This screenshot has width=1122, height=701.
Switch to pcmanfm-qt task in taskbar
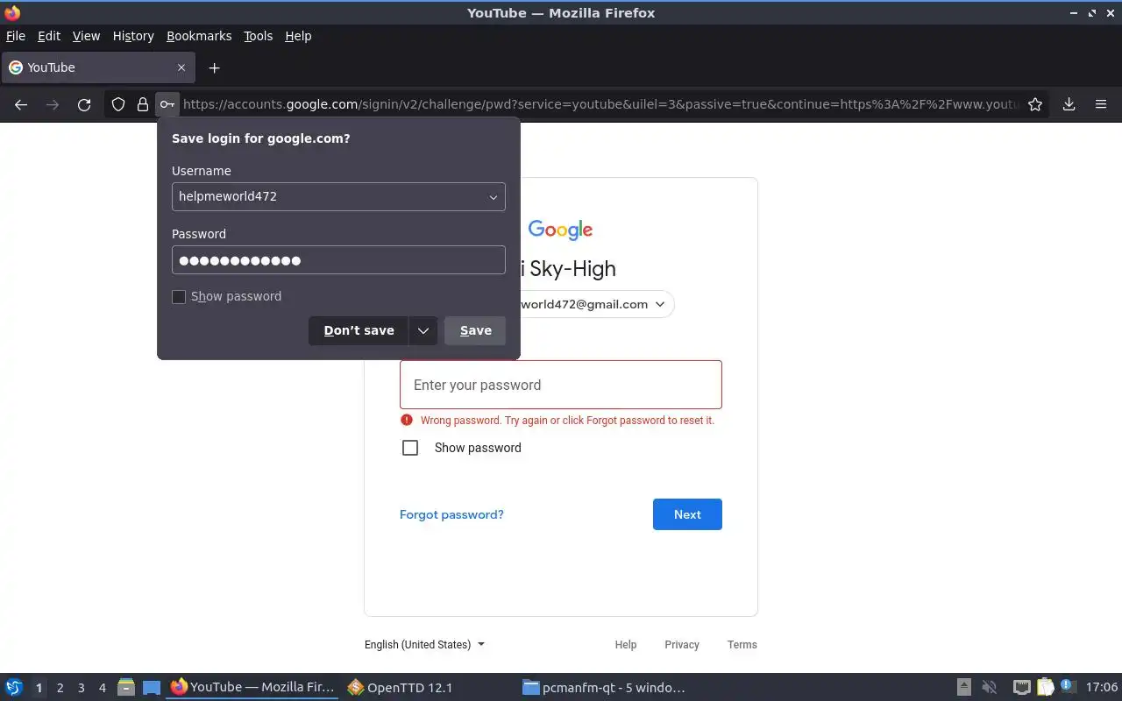point(603,687)
